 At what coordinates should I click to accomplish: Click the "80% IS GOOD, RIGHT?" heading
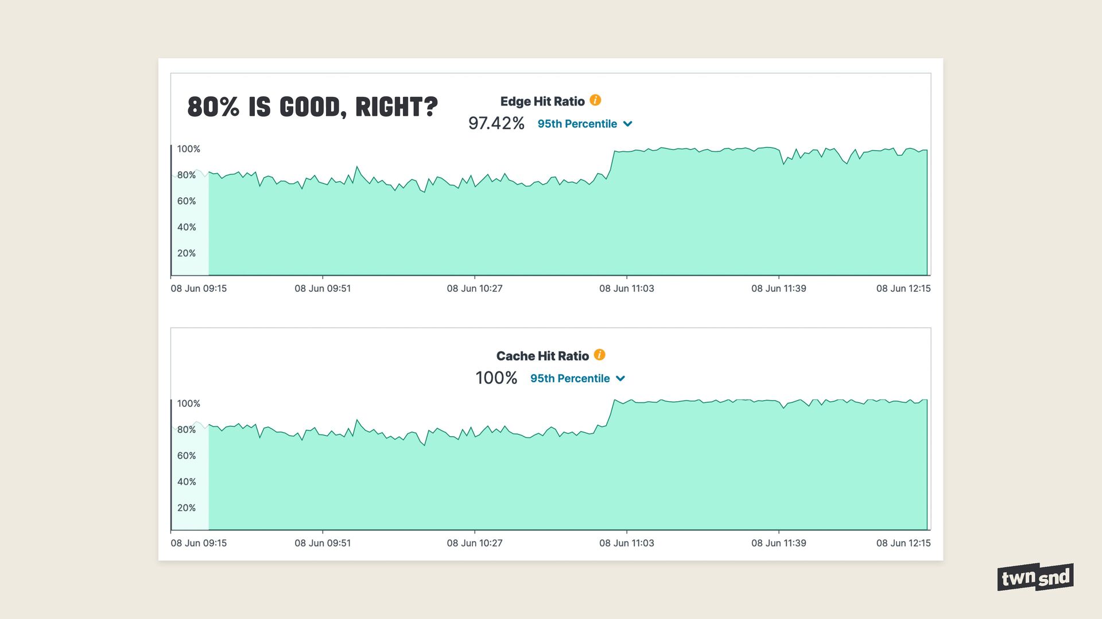[x=312, y=107]
